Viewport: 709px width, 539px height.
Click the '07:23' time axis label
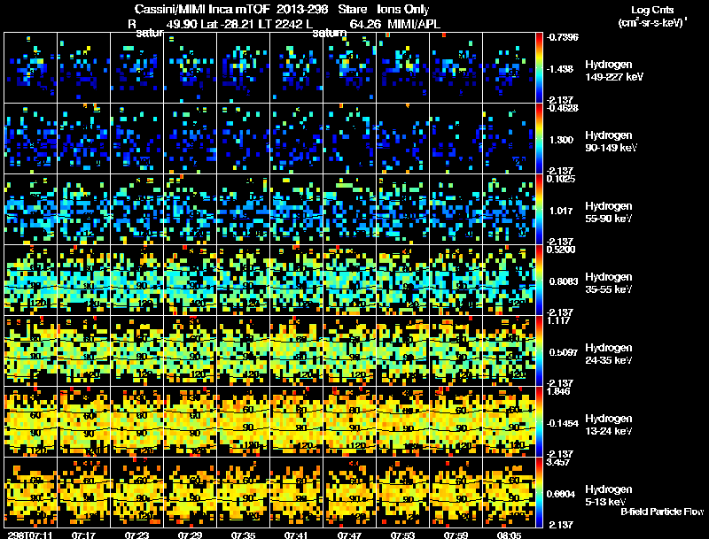[136, 535]
